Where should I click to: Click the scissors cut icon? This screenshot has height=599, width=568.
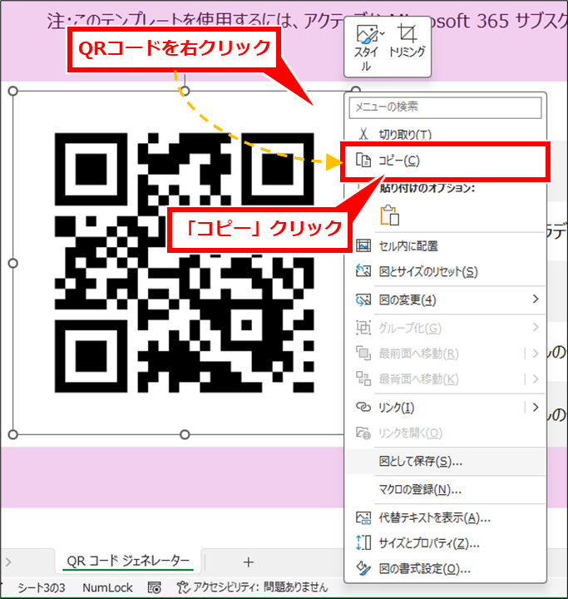[363, 134]
